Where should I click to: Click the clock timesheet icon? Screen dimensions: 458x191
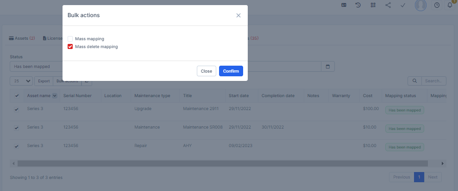pos(437,5)
